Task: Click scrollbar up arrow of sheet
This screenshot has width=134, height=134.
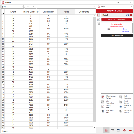Action: (x=94, y=16)
